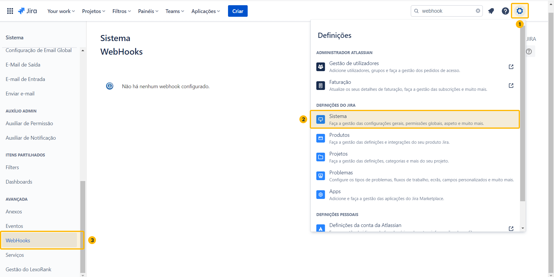Viewport: 554px width, 277px height.
Task: Clear the webhook search text
Action: coord(478,11)
